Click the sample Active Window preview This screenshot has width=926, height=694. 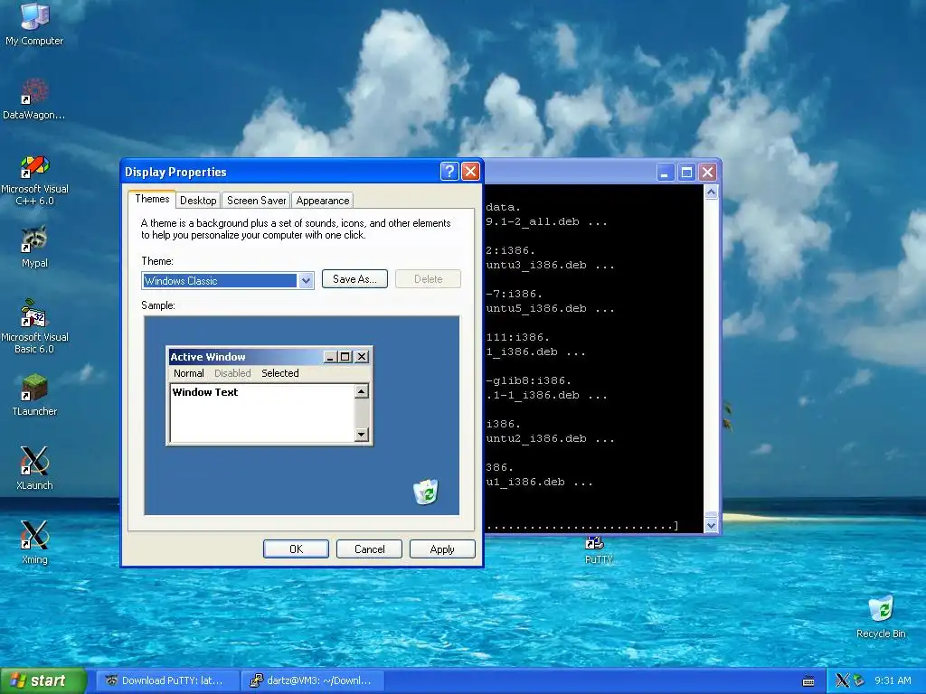click(269, 396)
